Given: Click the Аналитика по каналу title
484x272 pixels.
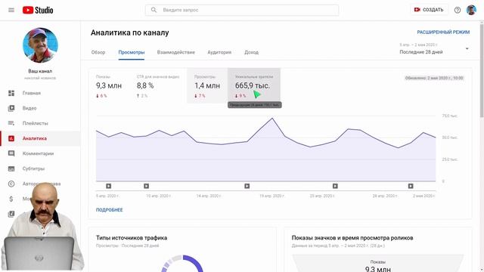Looking at the screenshot, I should [x=129, y=32].
